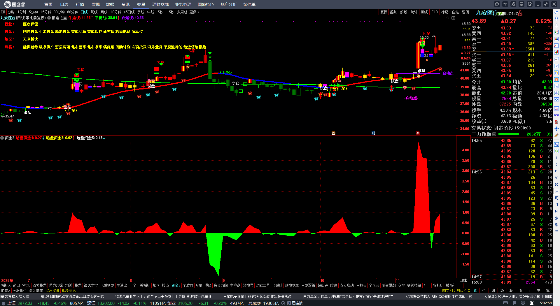560x306 pixels.
Task: Switch period to 月 in right sidebar
Action: point(556,205)
